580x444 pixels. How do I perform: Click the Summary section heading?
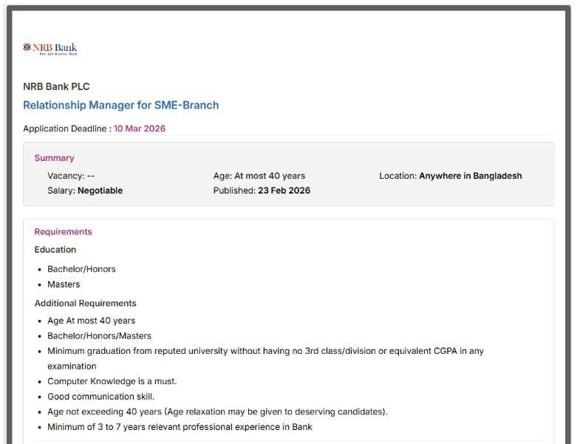click(x=54, y=158)
